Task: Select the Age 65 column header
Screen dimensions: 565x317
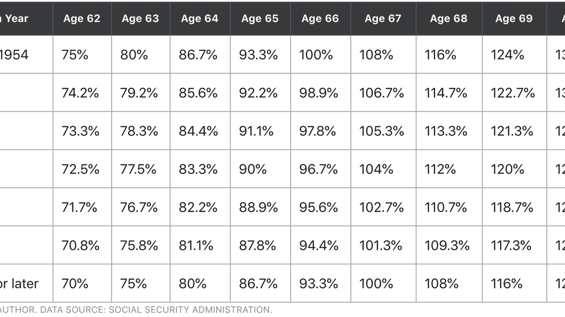Action: [x=260, y=18]
